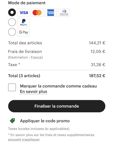Image resolution: width=119 pixels, height=151 pixels.
Task: Open the pouvant s'appliquer taxes link
Action: [x=24, y=139]
